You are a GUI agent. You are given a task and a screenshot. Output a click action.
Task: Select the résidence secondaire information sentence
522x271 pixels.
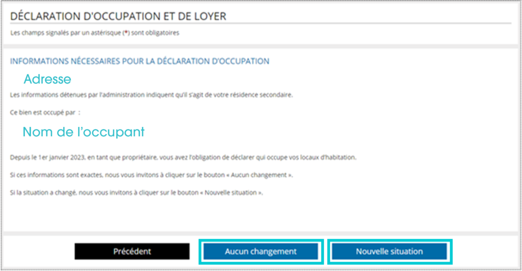click(x=151, y=95)
